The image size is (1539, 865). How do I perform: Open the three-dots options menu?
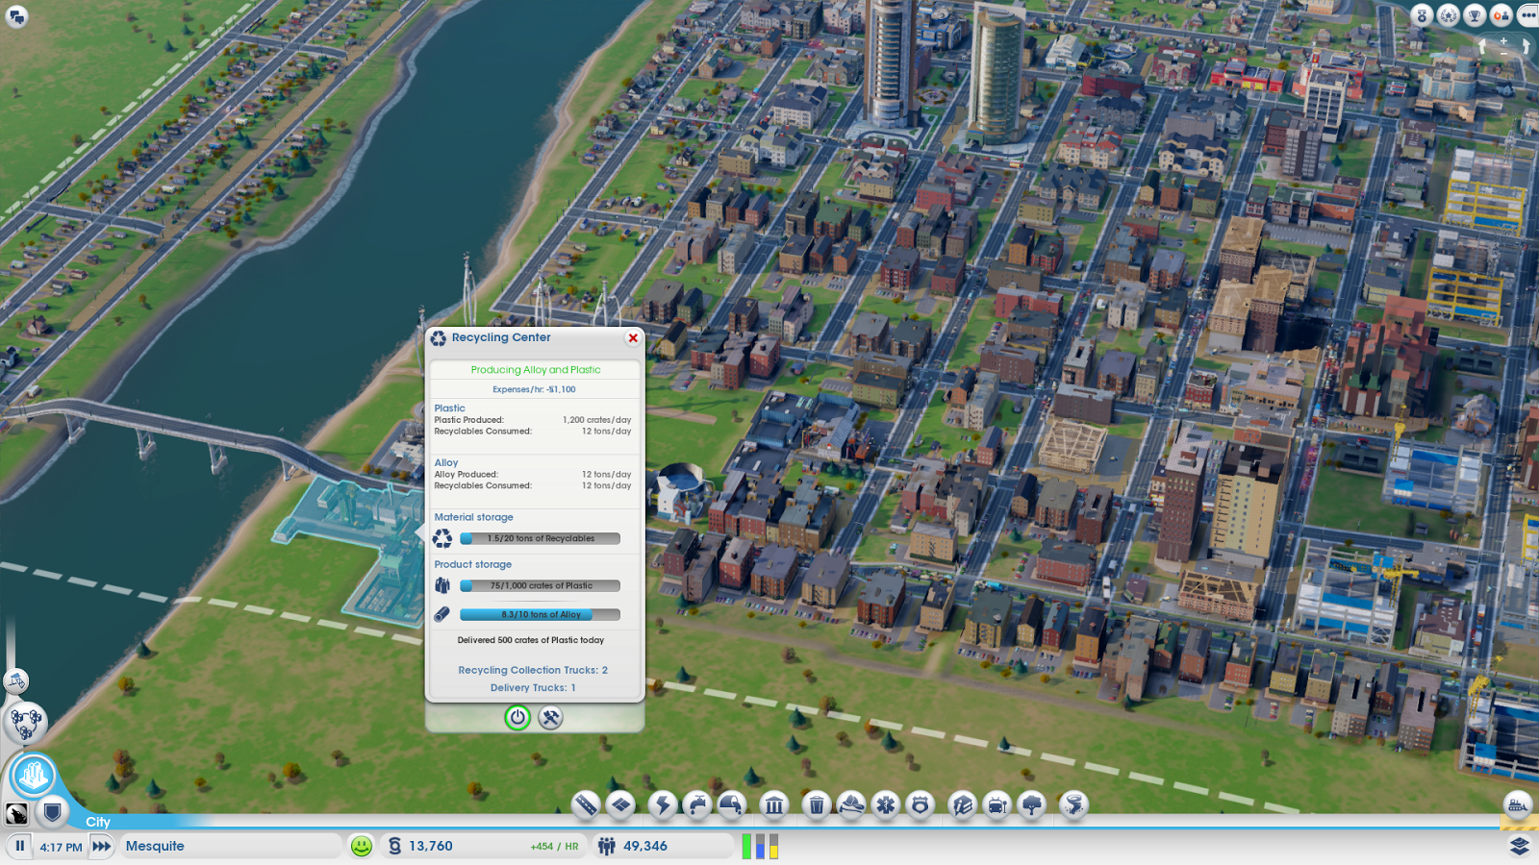point(1527,15)
